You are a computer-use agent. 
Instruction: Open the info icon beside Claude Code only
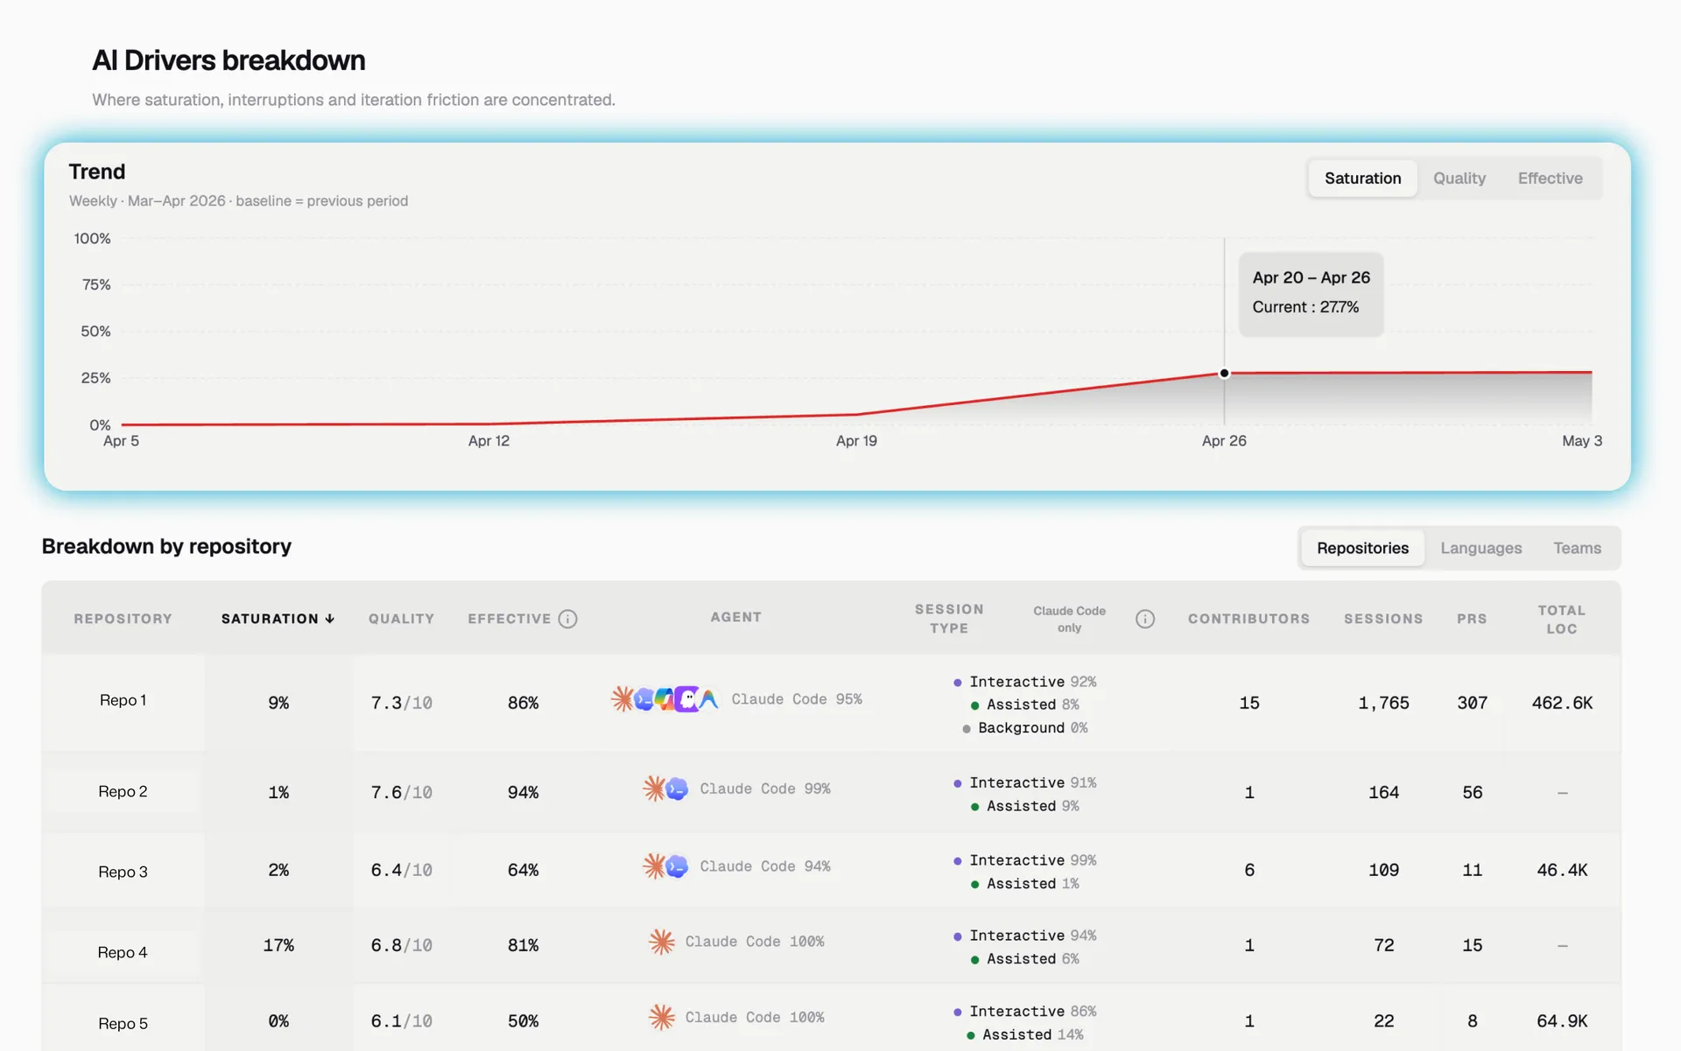pyautogui.click(x=1145, y=619)
